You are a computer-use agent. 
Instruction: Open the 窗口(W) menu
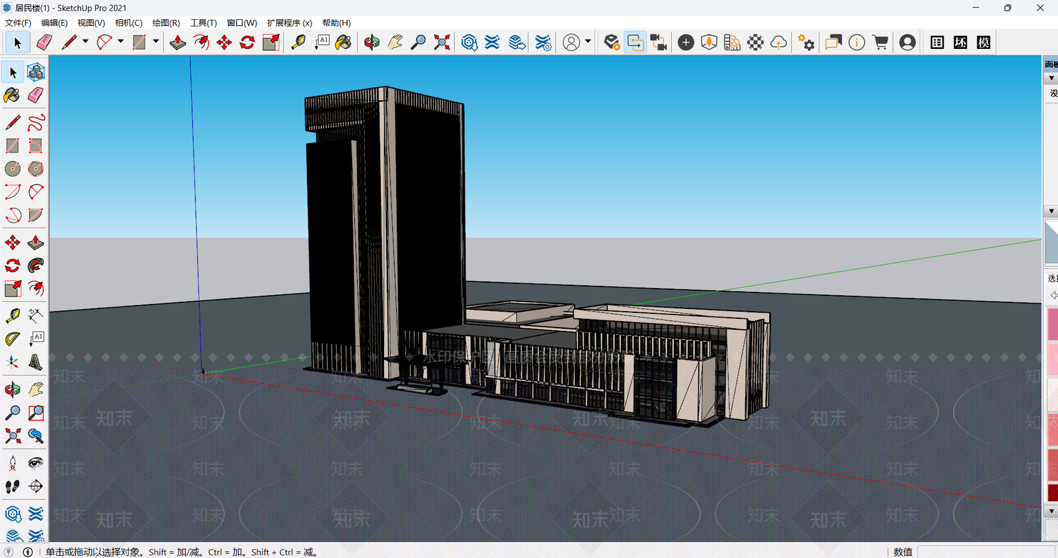click(x=242, y=23)
